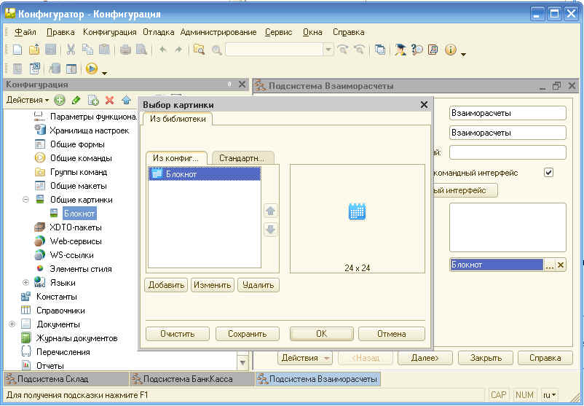Open the search field dropdown arrow

(328, 50)
